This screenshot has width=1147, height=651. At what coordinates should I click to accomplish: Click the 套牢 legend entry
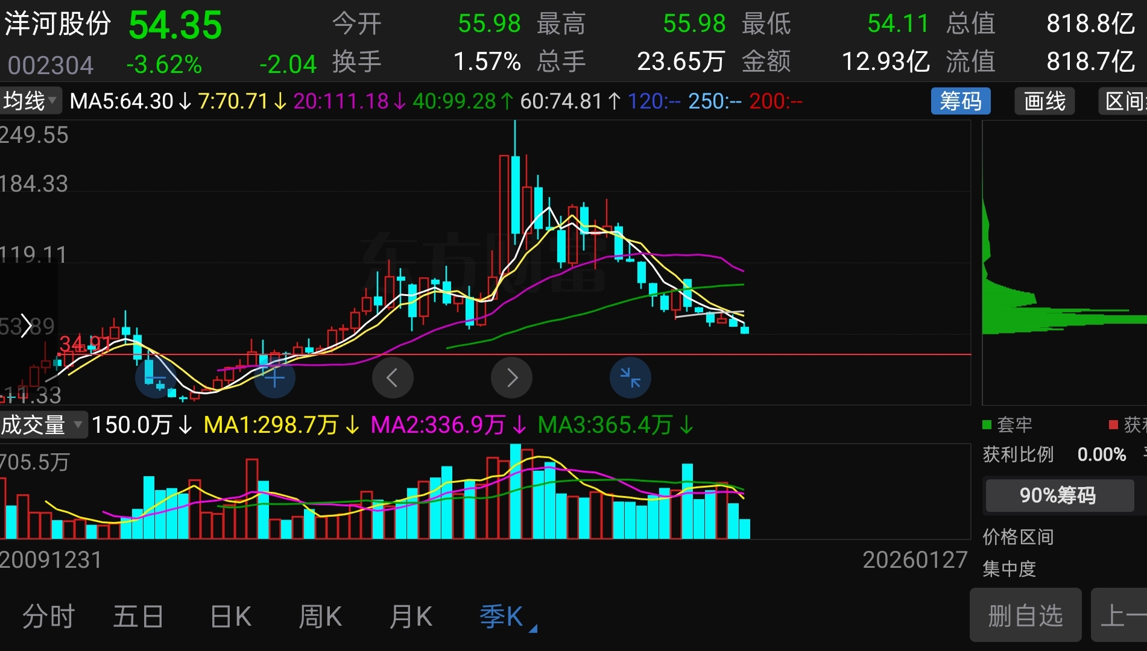click(x=1008, y=425)
